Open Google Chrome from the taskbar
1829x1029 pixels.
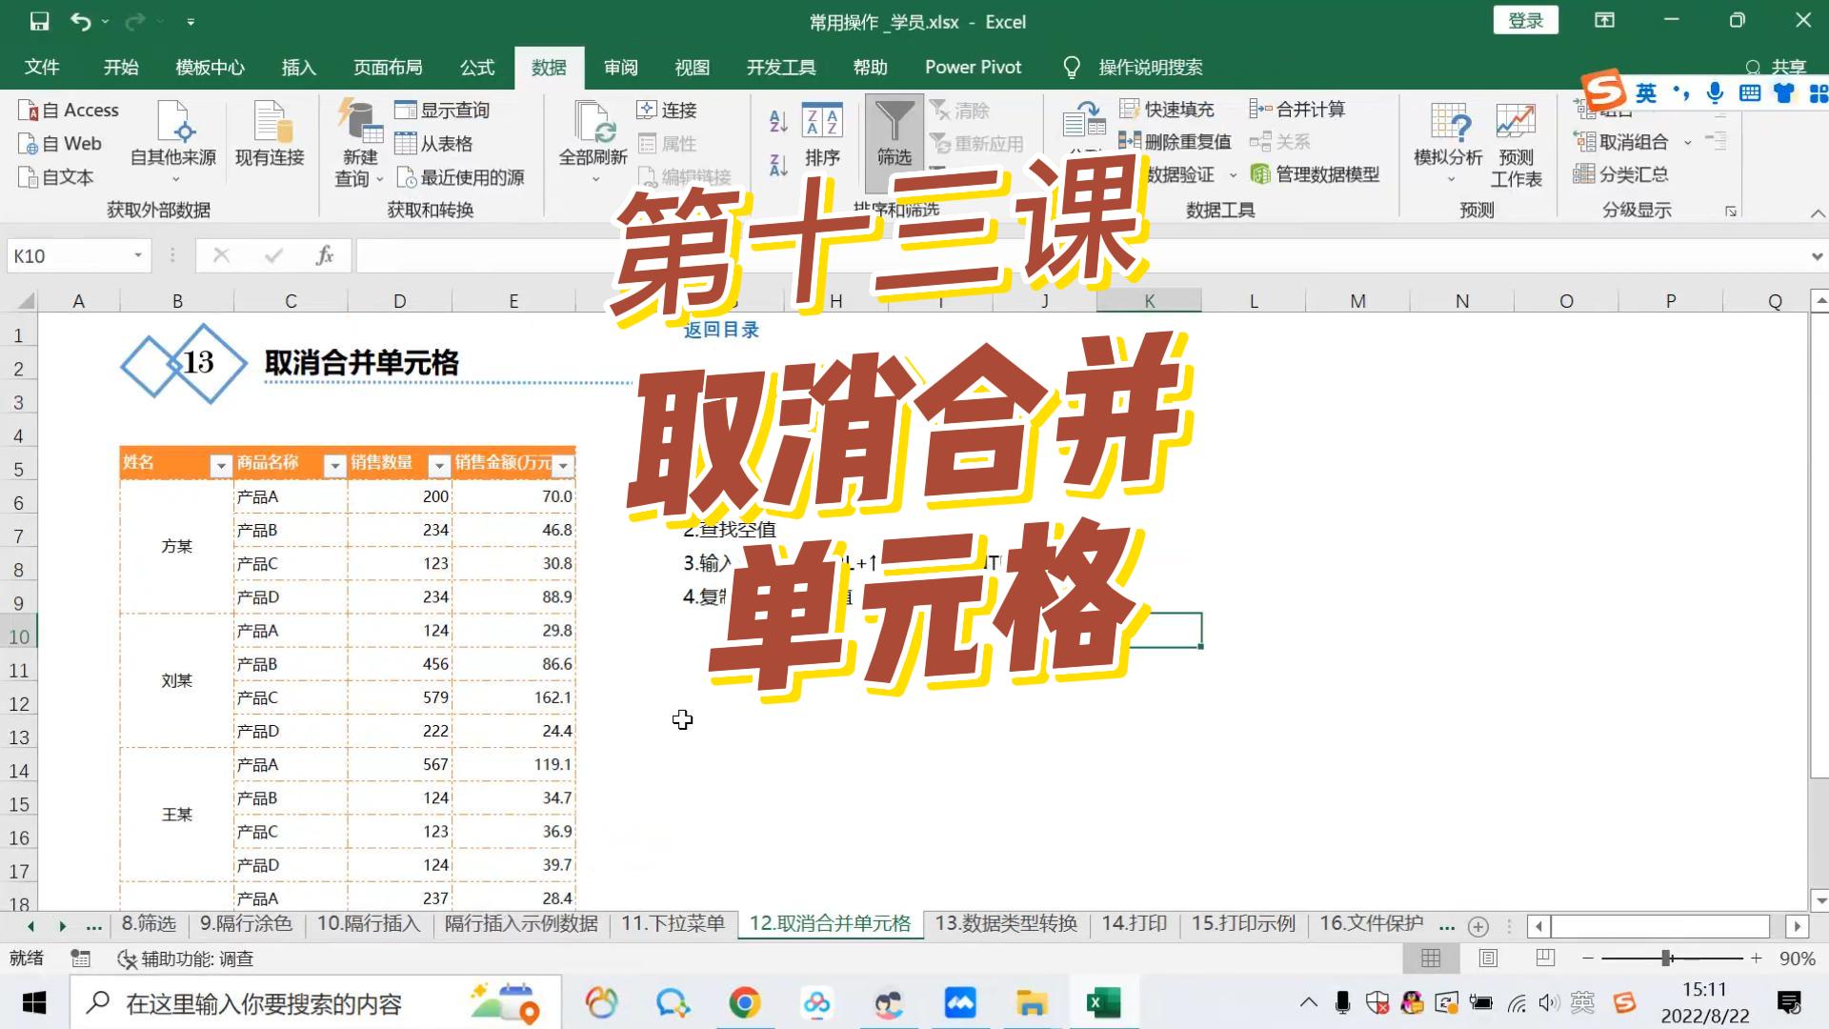746,1002
